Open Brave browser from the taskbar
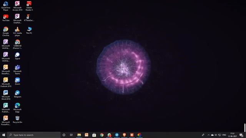This screenshot has width=246, height=138. tap(124, 135)
